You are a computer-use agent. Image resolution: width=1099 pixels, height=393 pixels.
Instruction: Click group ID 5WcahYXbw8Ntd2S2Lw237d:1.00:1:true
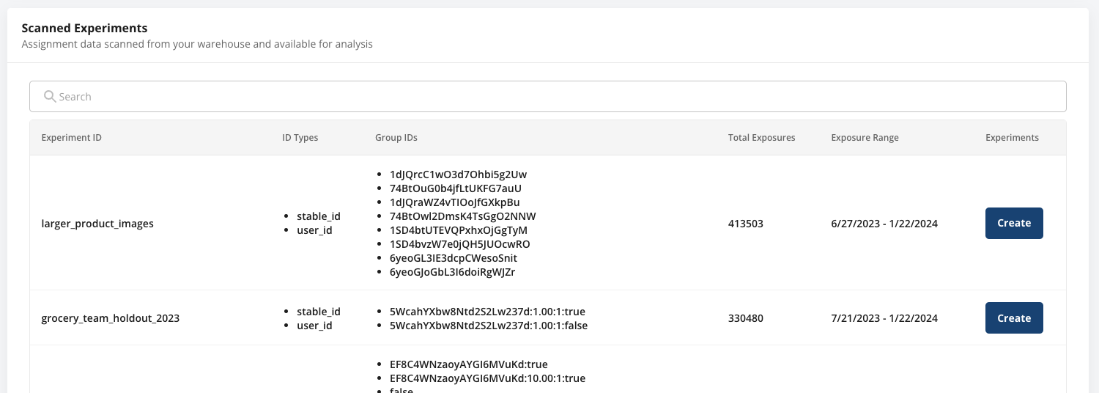pos(487,312)
